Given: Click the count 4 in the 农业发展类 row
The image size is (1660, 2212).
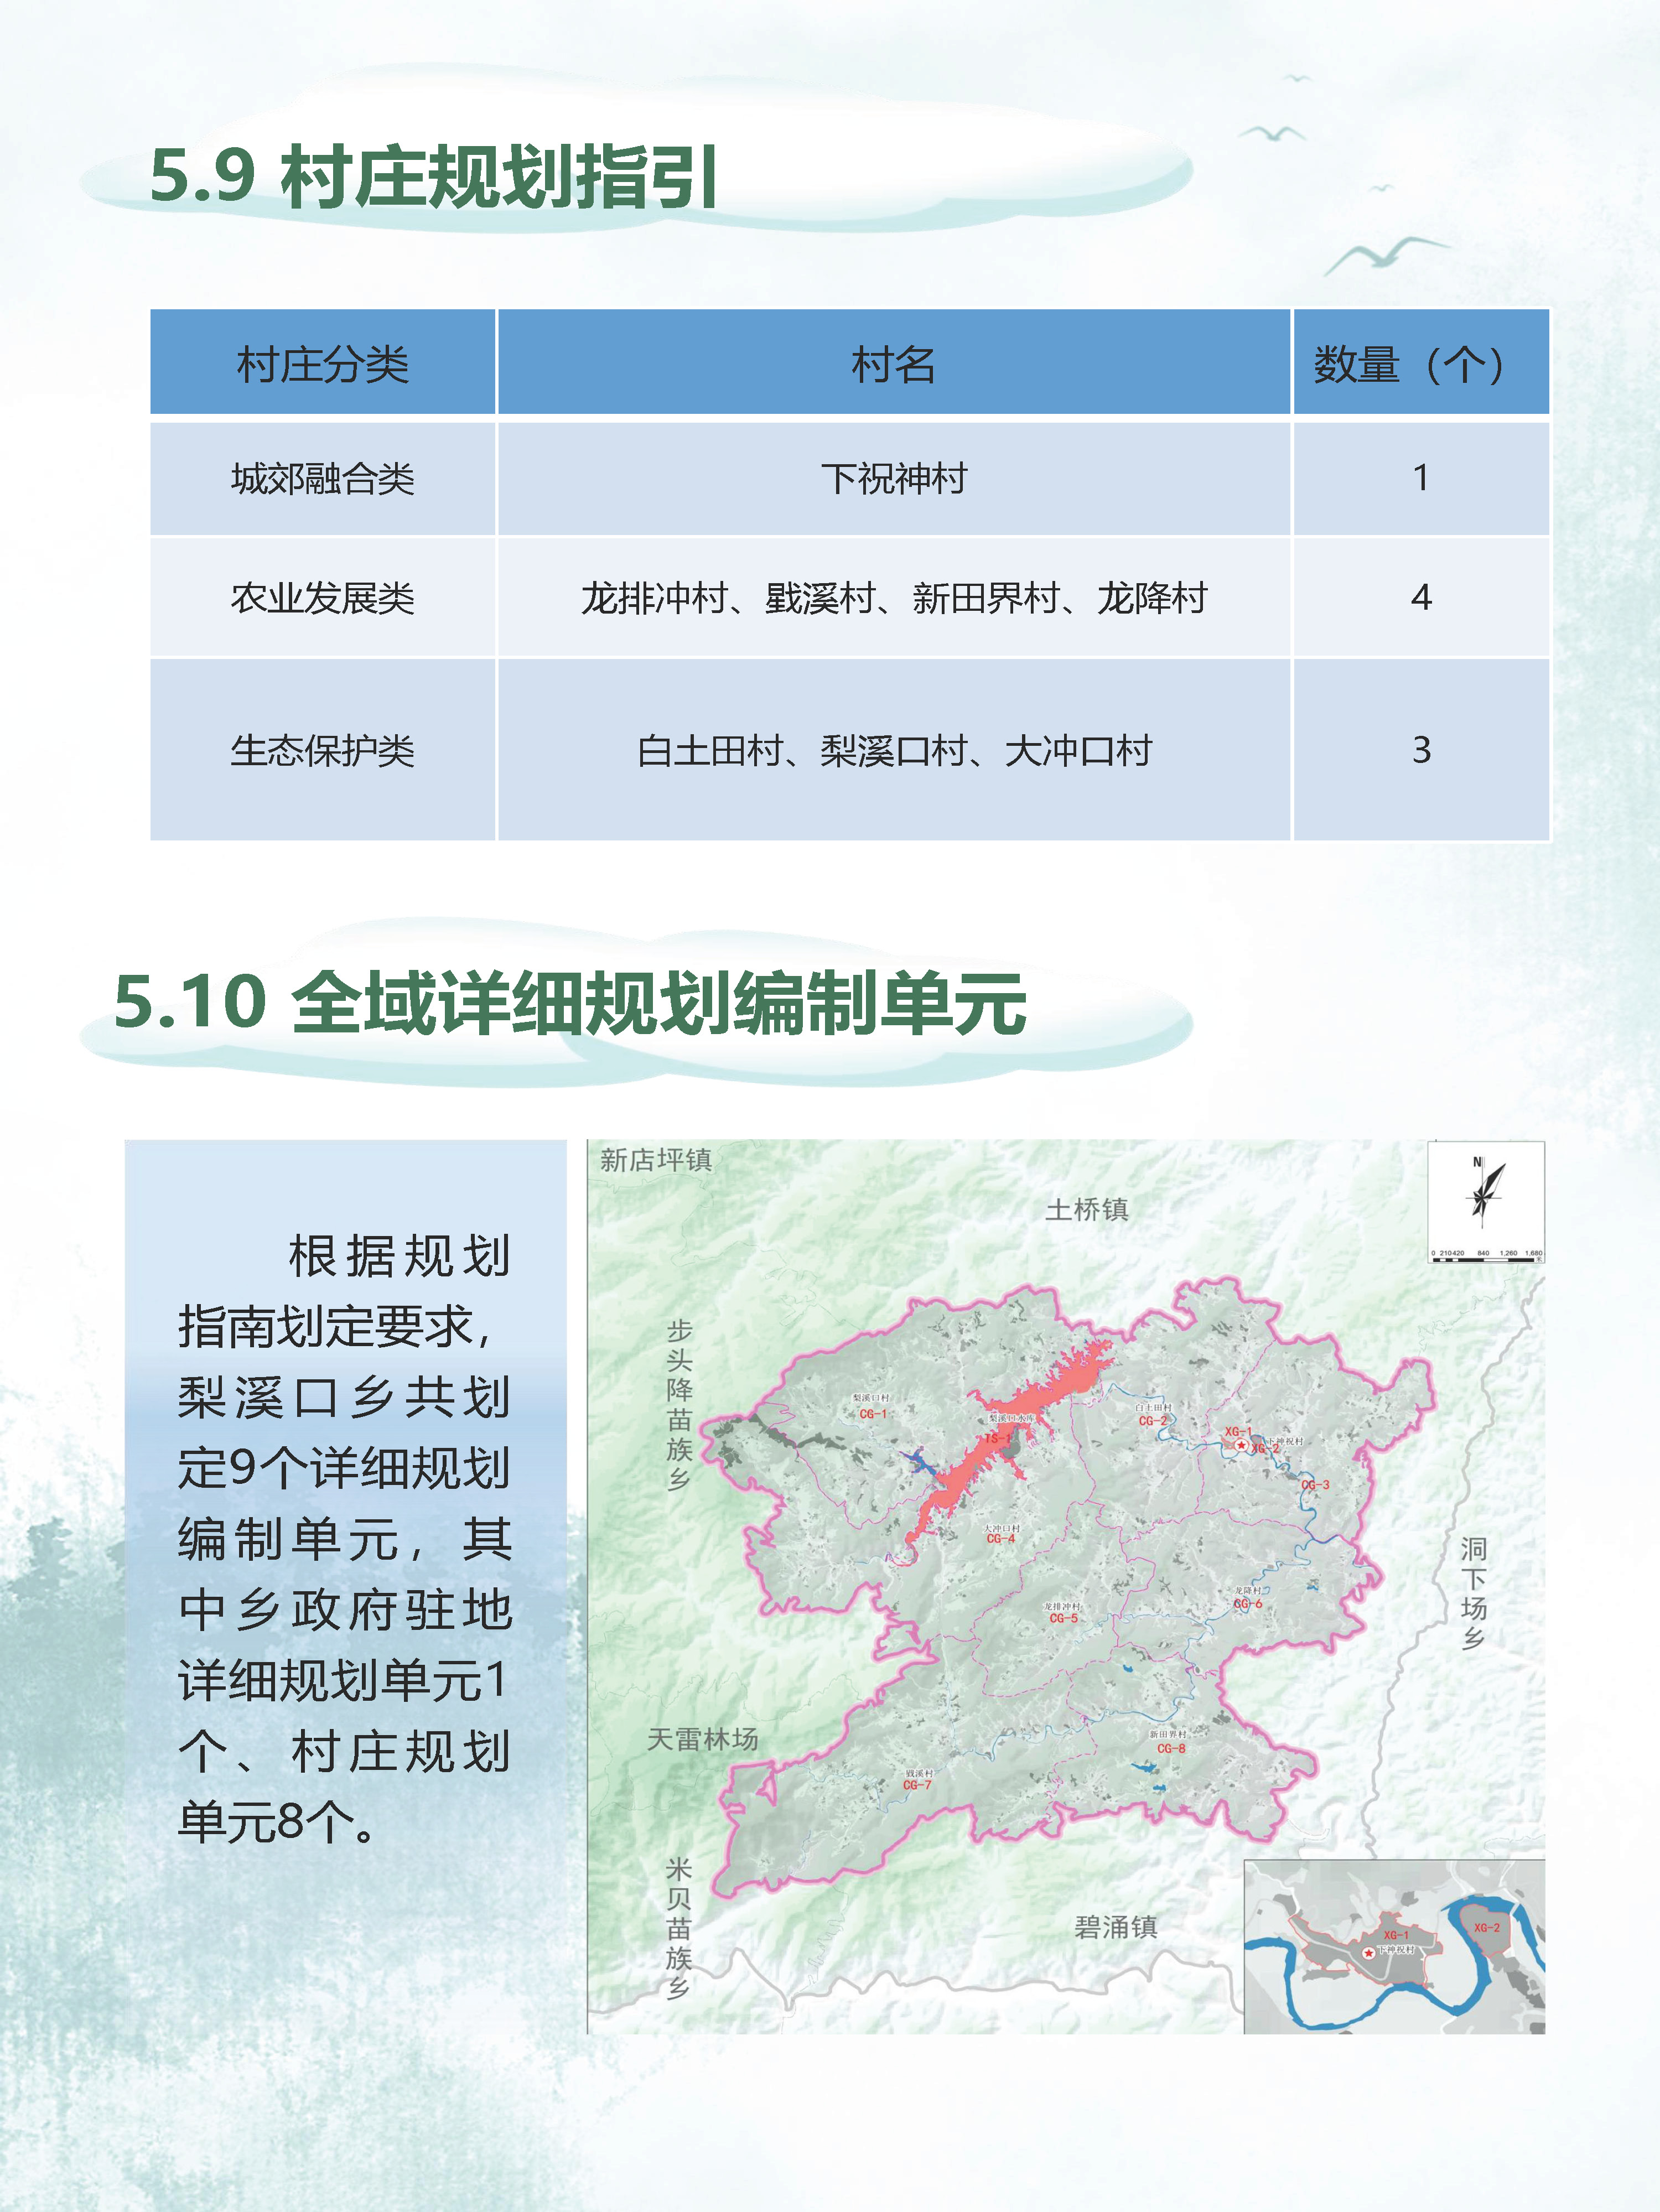Looking at the screenshot, I should [x=1421, y=598].
